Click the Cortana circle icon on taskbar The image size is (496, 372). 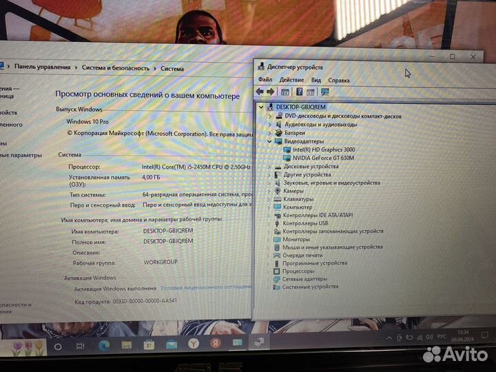click(58, 346)
